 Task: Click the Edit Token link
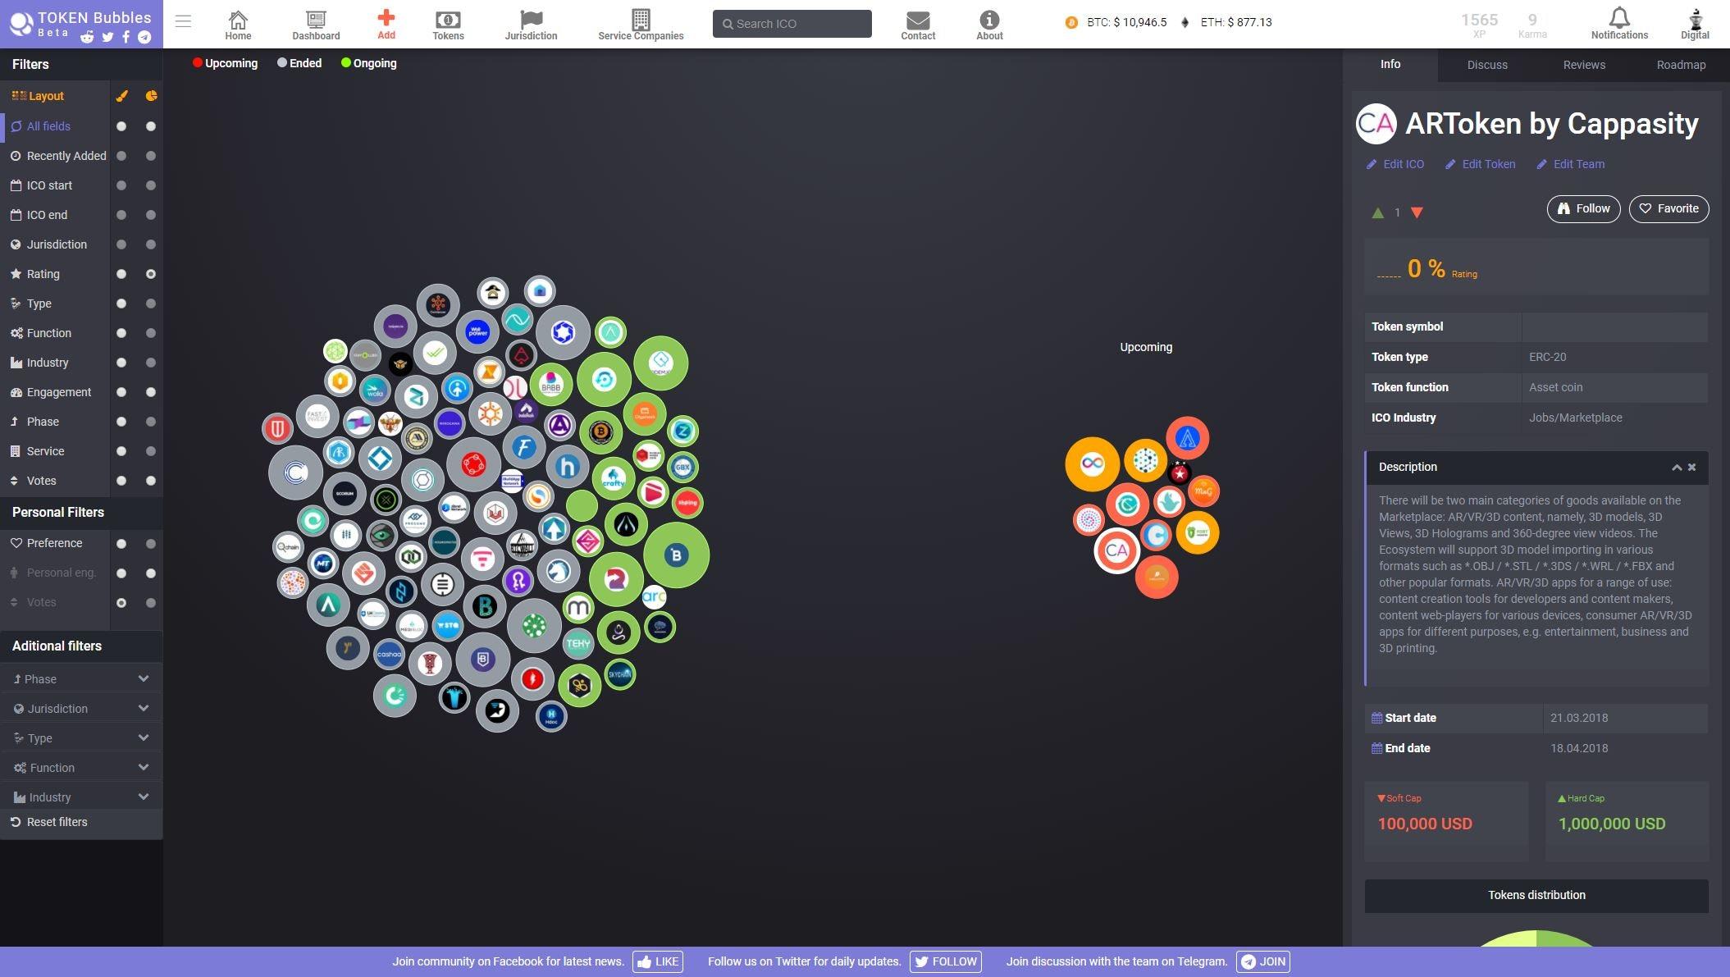(1480, 164)
